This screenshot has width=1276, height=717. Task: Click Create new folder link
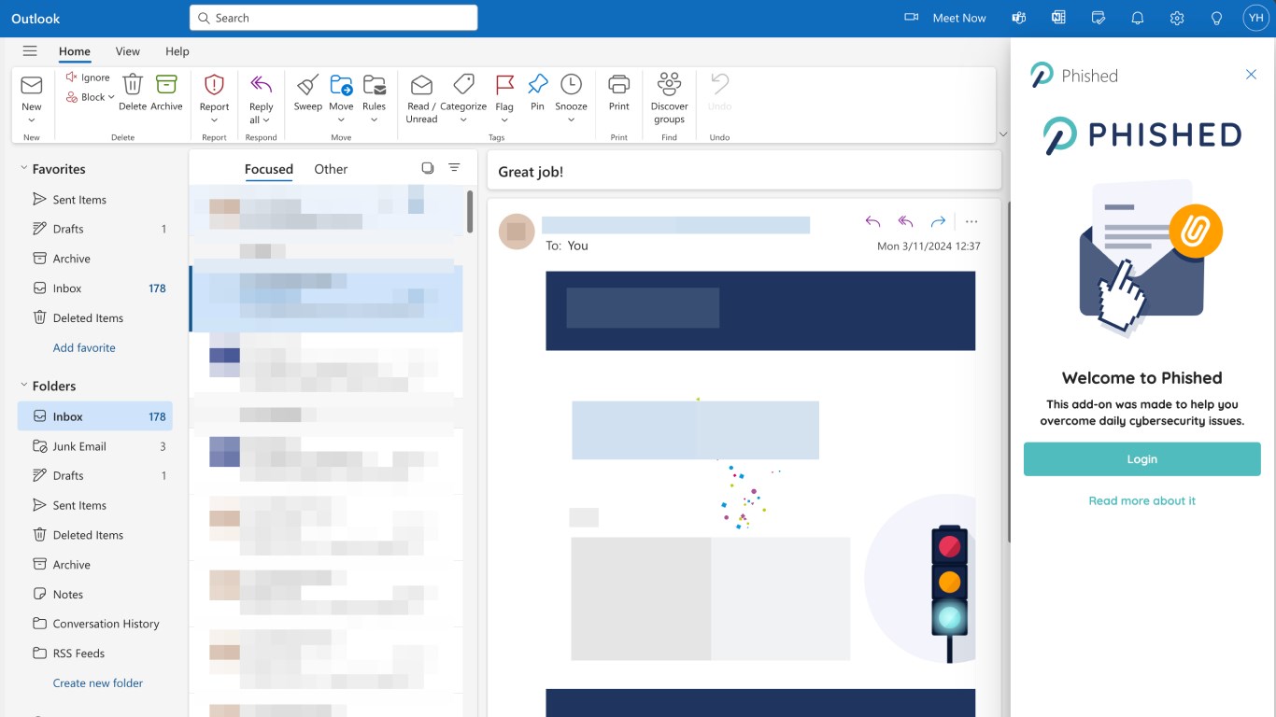tap(98, 682)
